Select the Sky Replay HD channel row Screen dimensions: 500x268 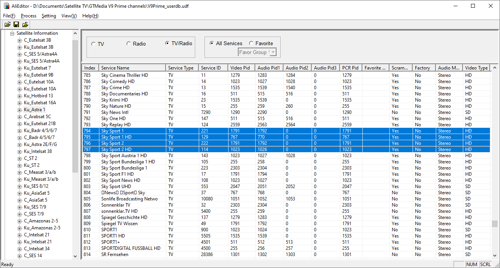click(286, 125)
